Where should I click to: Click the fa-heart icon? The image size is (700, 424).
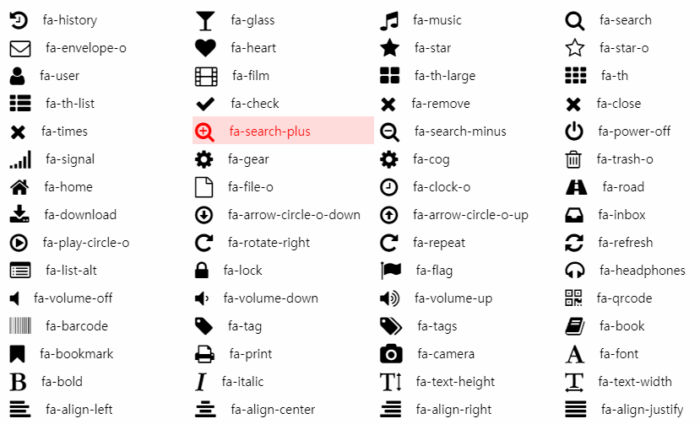click(205, 48)
